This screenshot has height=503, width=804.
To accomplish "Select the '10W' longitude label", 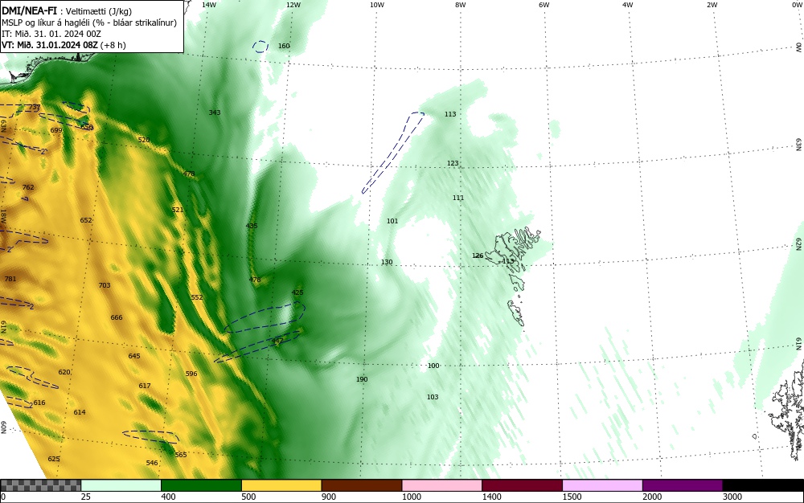I will (x=377, y=5).
